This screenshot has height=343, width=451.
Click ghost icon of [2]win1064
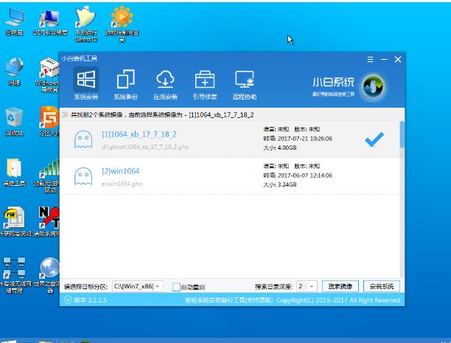pyautogui.click(x=83, y=176)
